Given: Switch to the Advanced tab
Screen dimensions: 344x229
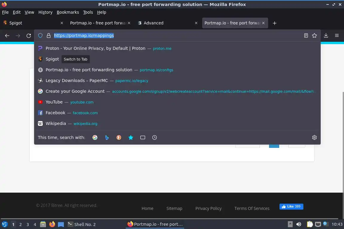Looking at the screenshot, I should [168, 23].
